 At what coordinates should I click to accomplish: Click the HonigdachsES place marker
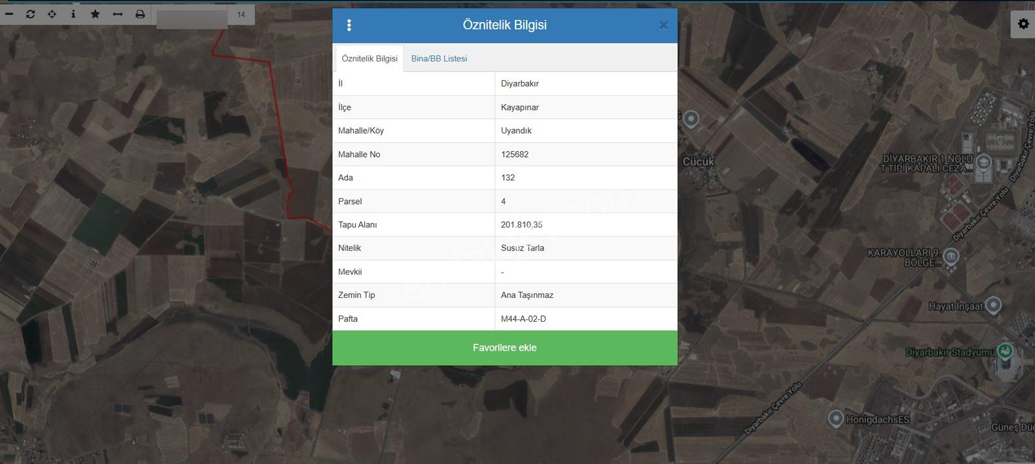pos(836,418)
